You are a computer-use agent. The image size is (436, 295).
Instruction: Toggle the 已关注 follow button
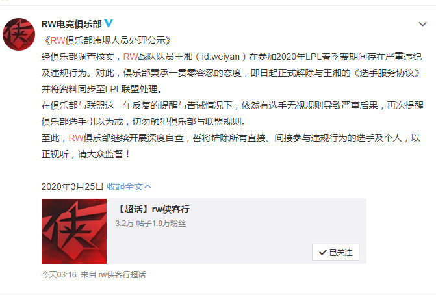pyautogui.click(x=335, y=252)
